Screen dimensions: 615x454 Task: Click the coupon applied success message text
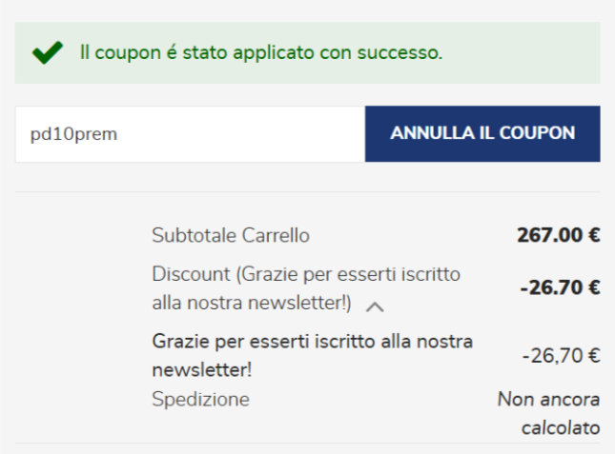click(x=261, y=53)
